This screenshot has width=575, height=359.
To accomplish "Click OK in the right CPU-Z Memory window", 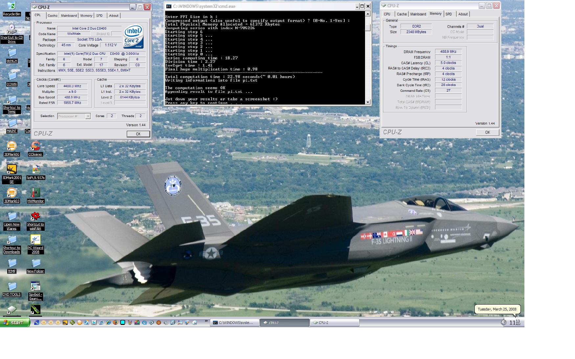I will tap(488, 132).
